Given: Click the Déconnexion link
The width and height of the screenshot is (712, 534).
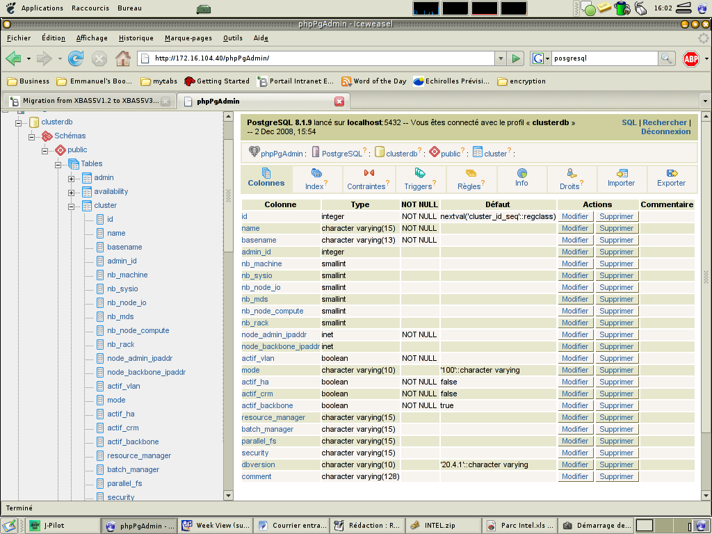Looking at the screenshot, I should (x=665, y=131).
